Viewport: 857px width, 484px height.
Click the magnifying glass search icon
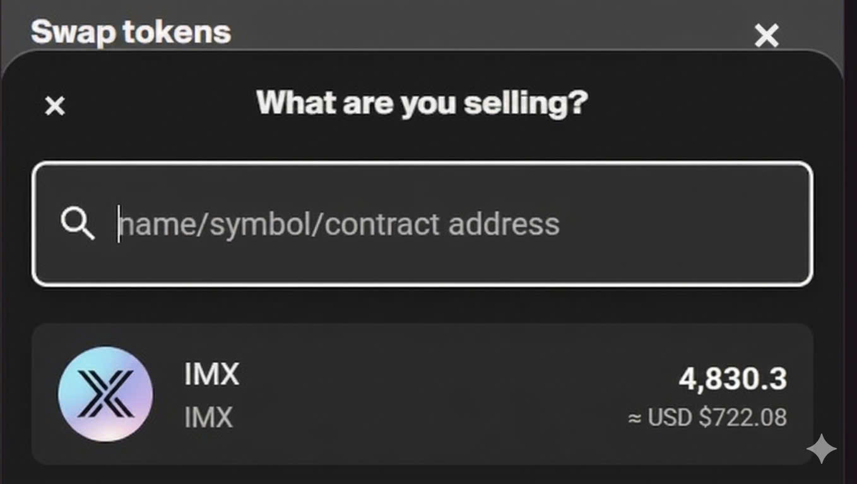78,224
